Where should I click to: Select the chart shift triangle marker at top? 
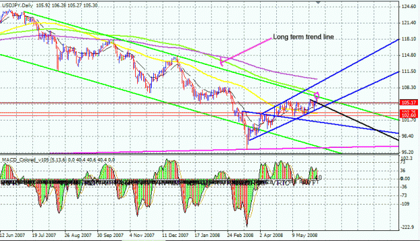coord(318,2)
